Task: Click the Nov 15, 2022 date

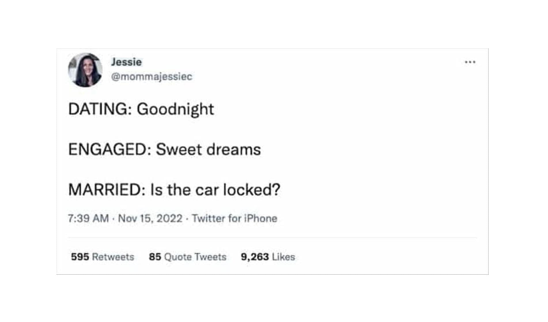Action: click(x=150, y=218)
